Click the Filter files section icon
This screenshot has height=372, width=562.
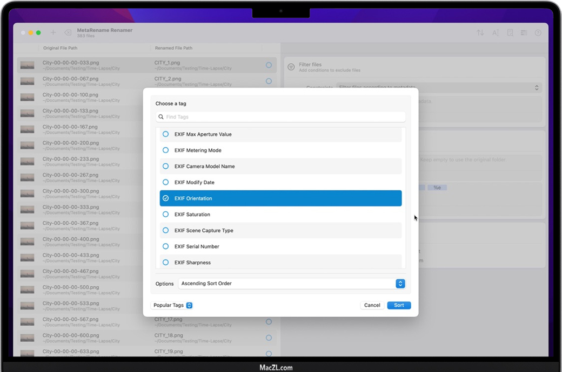point(291,67)
